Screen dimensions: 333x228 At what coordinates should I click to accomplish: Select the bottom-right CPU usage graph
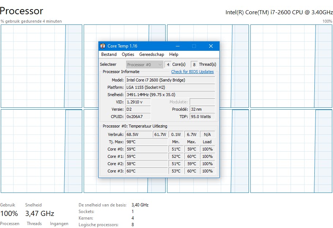click(291, 151)
